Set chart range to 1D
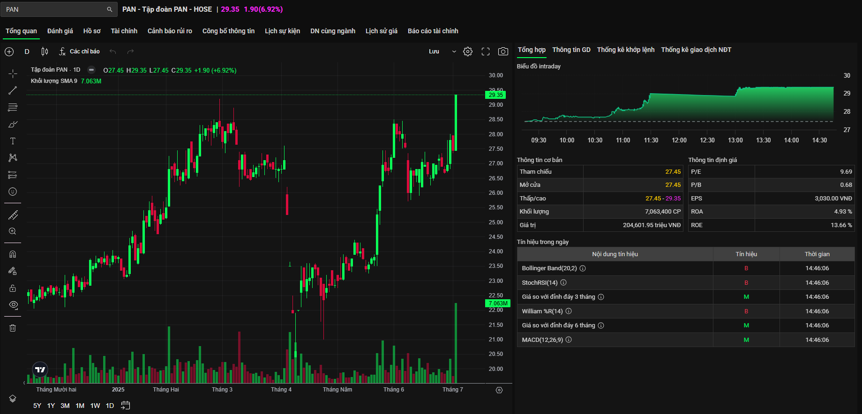The width and height of the screenshot is (862, 414). click(110, 406)
